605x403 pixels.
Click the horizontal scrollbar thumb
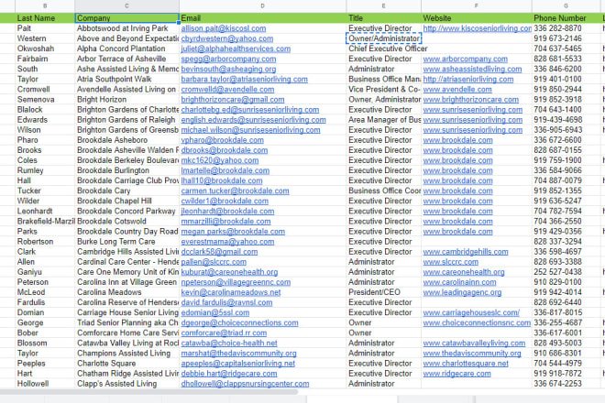click(148, 392)
